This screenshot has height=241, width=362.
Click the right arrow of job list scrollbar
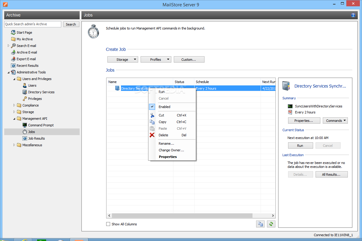(x=273, y=216)
